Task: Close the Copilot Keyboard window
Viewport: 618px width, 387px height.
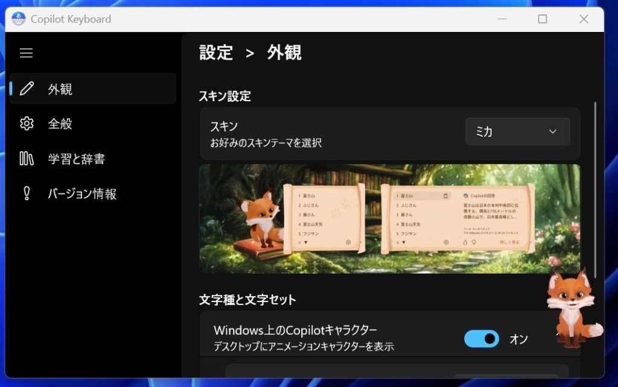Action: click(583, 19)
